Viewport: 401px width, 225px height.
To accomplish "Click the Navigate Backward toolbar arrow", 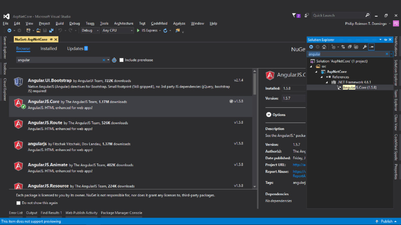I will coord(9,30).
